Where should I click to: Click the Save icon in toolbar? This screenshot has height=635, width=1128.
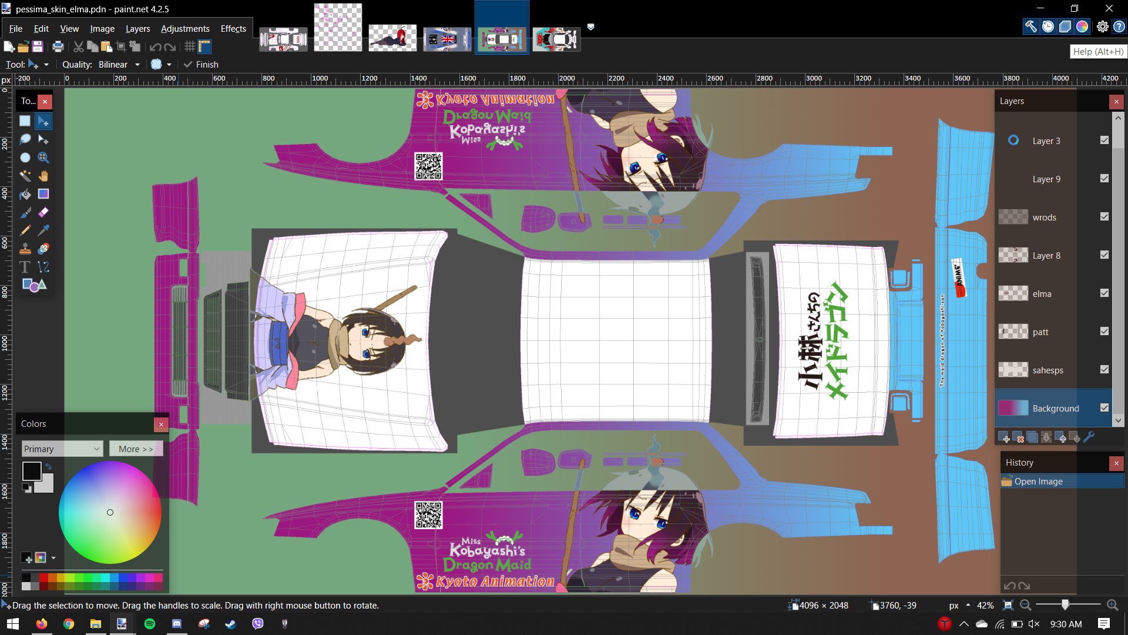(38, 47)
